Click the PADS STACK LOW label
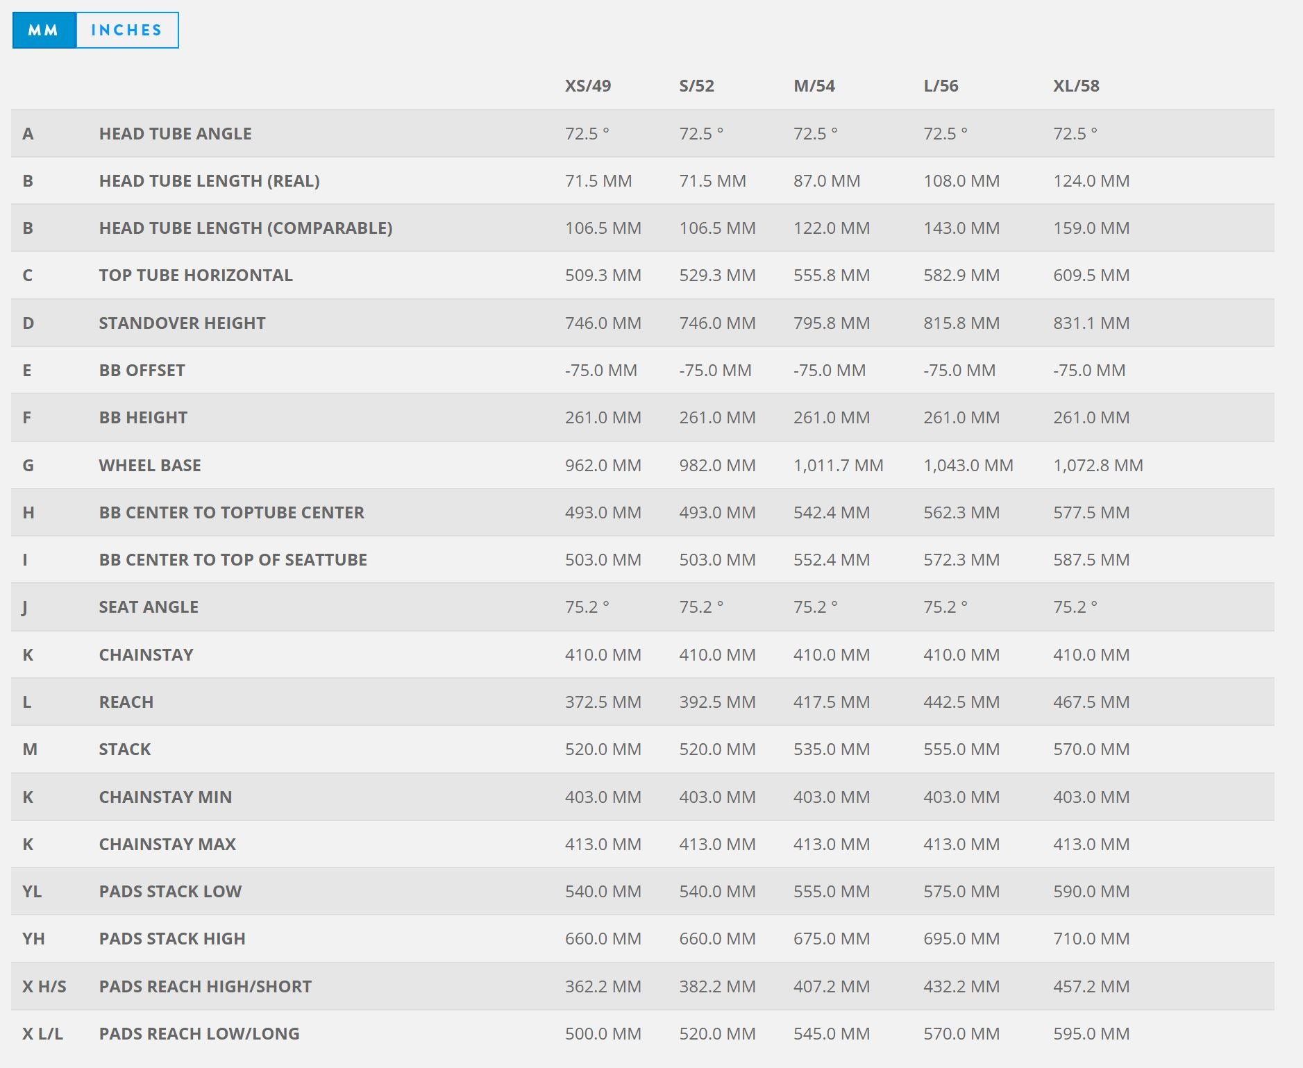The height and width of the screenshot is (1068, 1303). pyautogui.click(x=170, y=891)
